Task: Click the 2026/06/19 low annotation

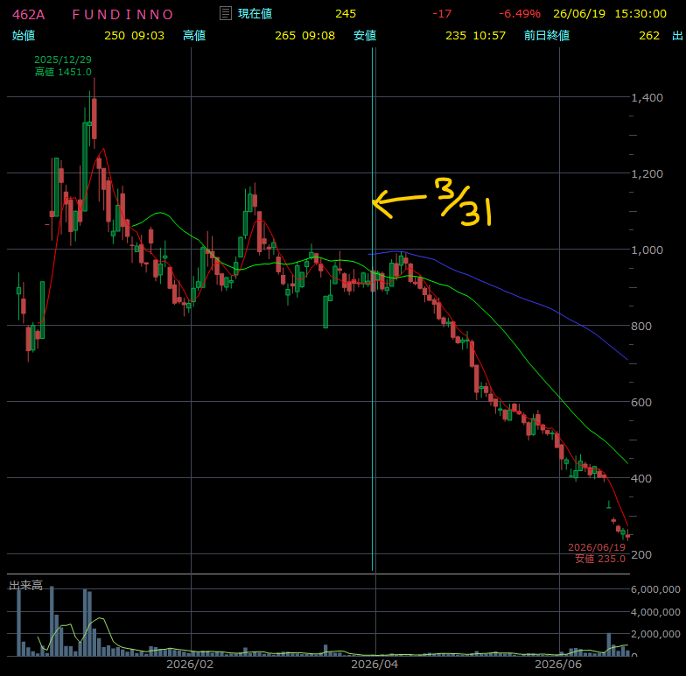Action: [x=597, y=547]
